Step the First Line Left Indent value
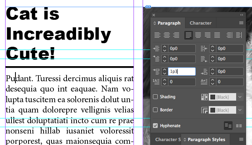 coord(164,59)
